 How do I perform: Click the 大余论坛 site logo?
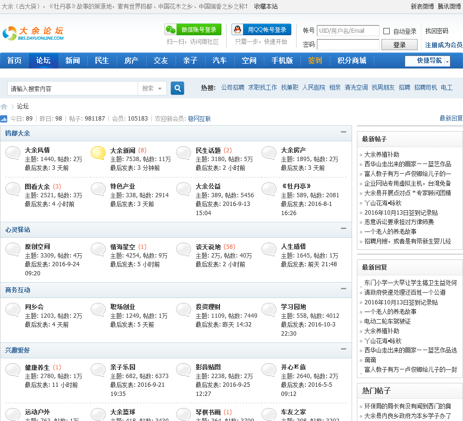coord(33,33)
